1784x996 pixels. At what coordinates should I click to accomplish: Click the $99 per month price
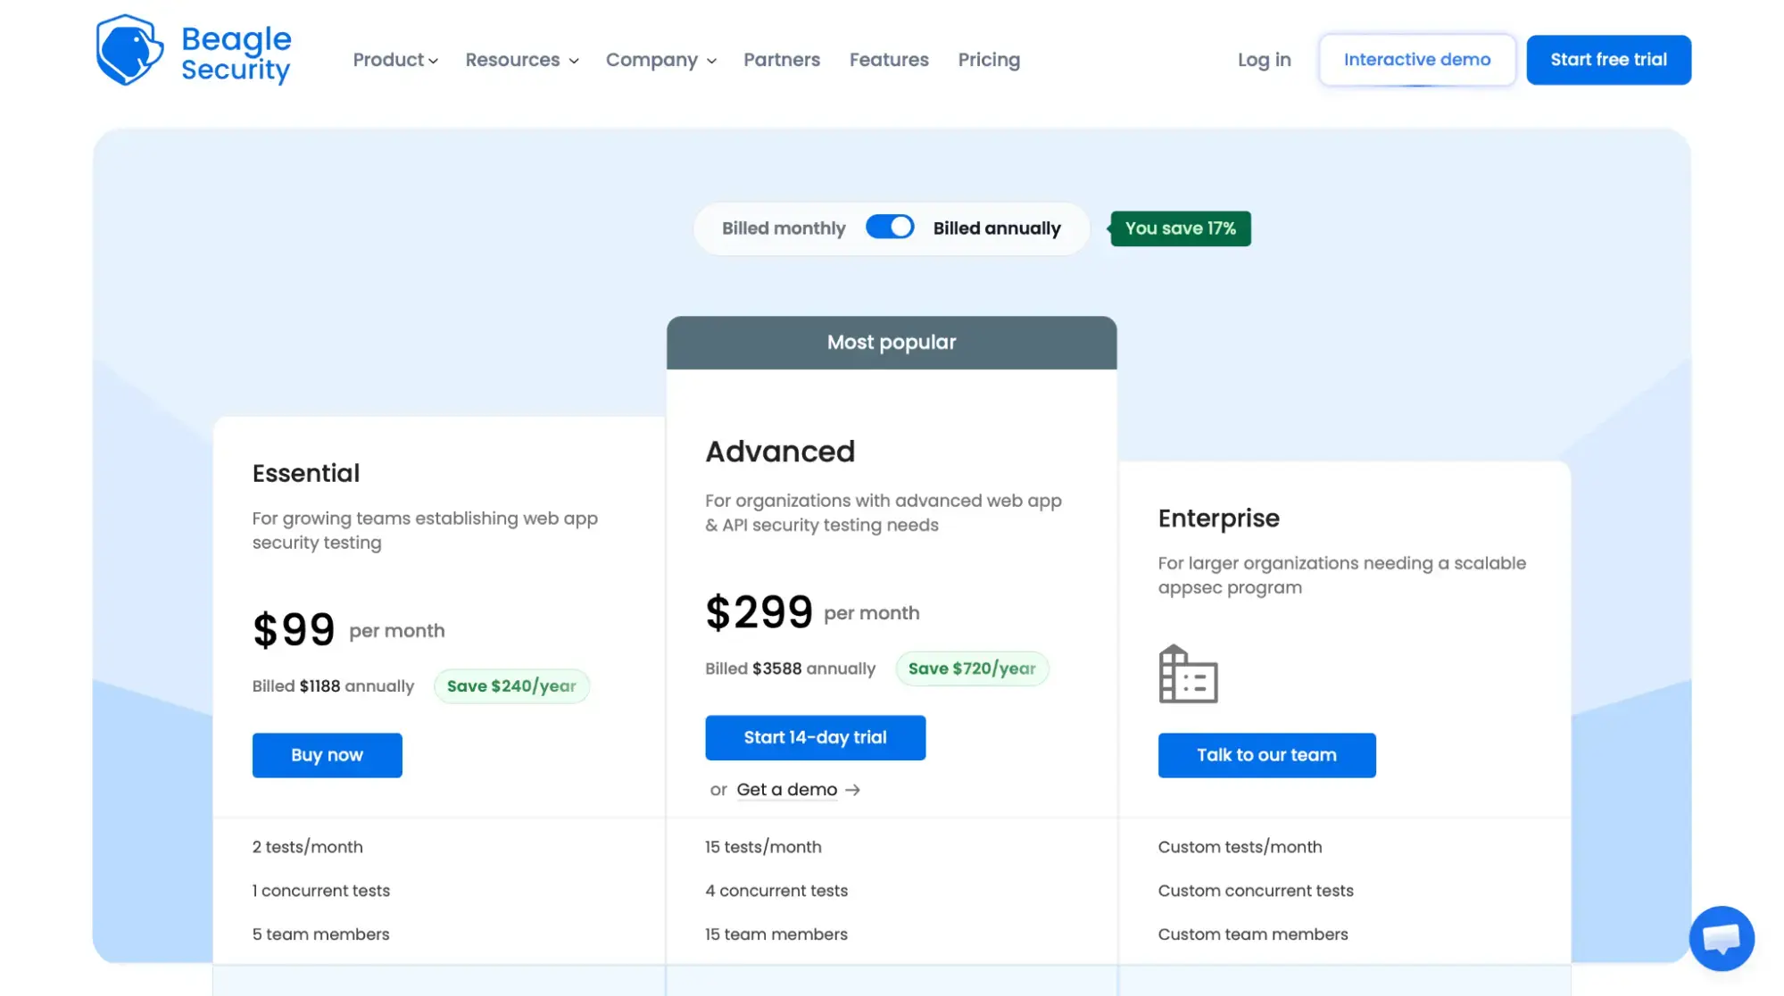coord(348,629)
